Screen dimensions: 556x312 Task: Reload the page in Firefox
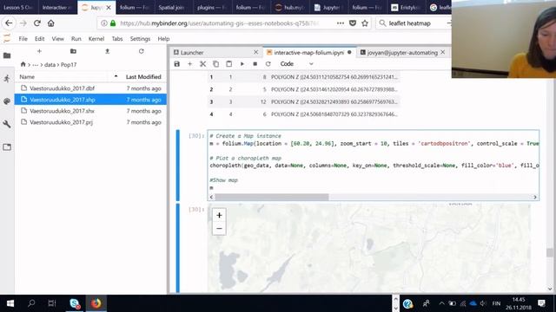point(36,23)
